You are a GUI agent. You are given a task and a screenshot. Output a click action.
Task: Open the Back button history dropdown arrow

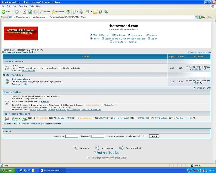click(x=12, y=12)
